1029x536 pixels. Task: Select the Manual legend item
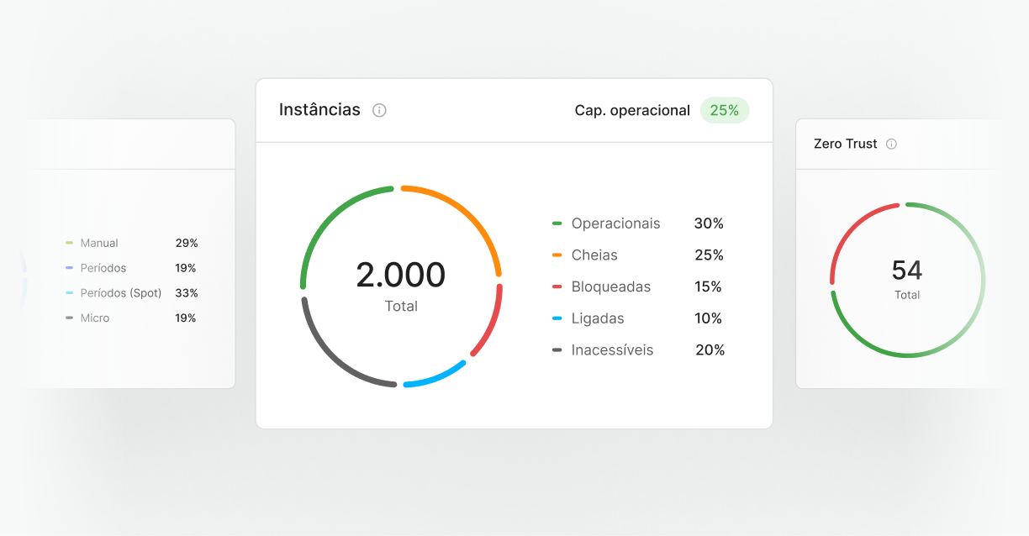(x=99, y=244)
